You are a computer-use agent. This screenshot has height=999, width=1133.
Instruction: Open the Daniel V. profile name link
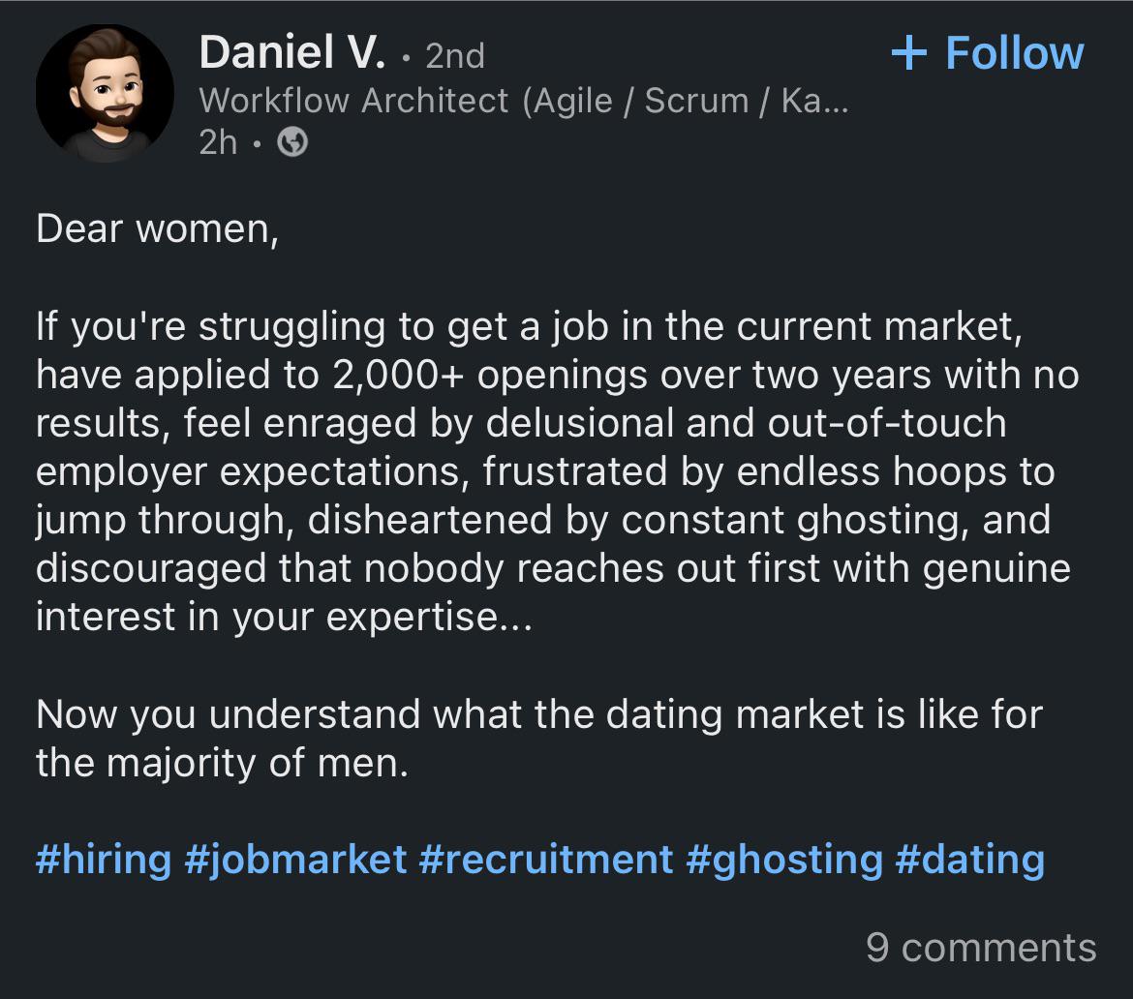pos(291,53)
